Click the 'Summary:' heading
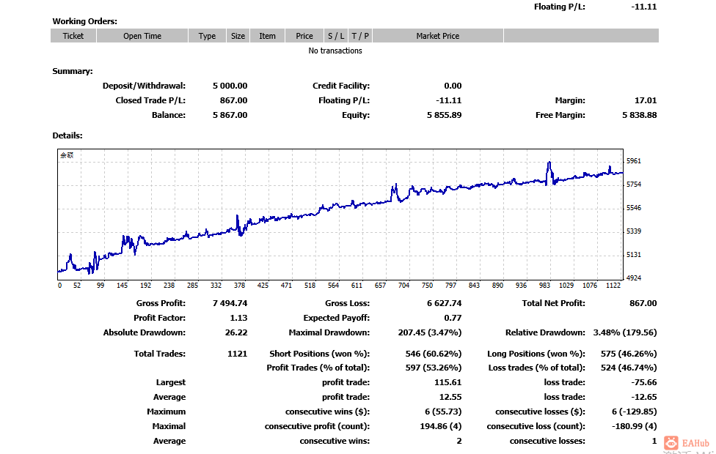 pyautogui.click(x=72, y=71)
